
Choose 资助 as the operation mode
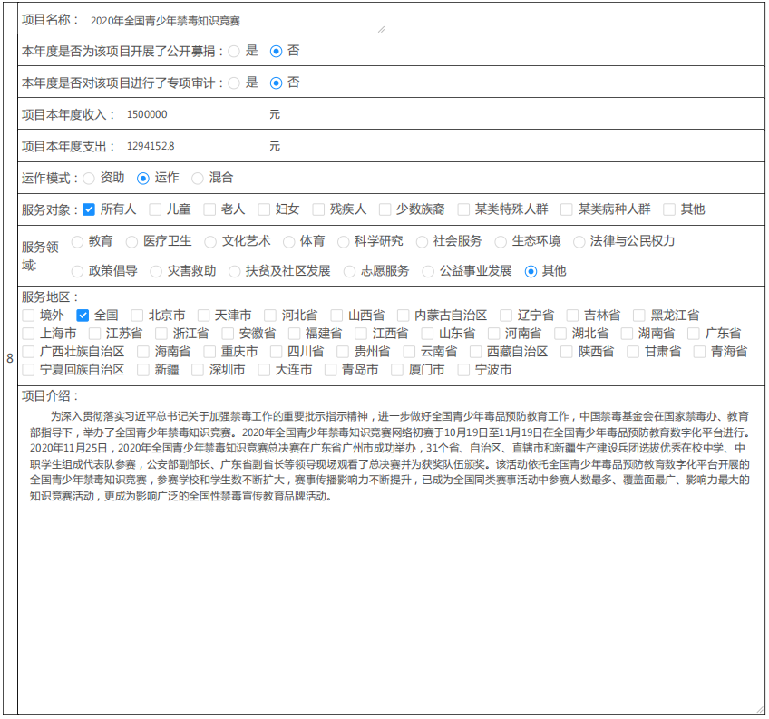[x=89, y=178]
